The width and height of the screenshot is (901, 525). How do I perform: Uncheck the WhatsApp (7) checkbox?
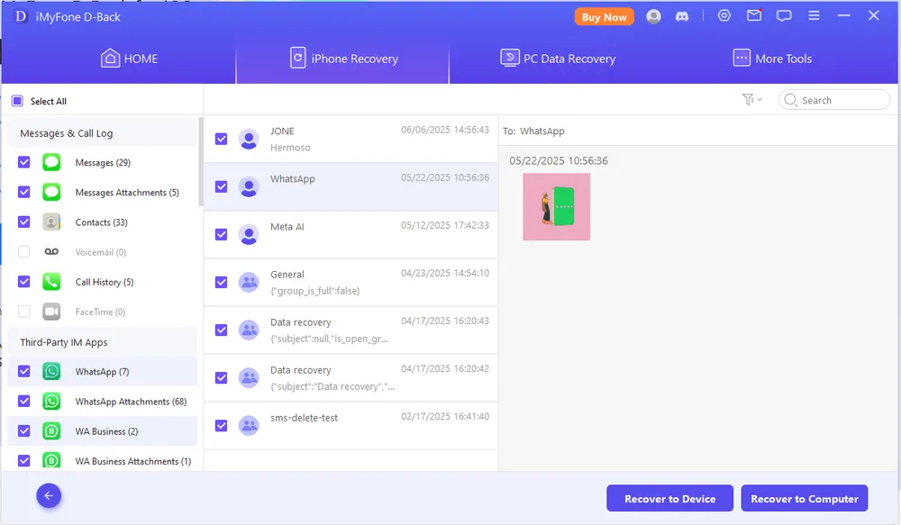pos(24,372)
